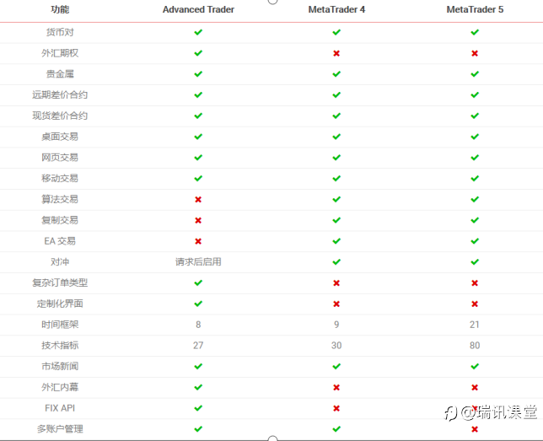Viewport: 543px width, 441px height.
Task: Click the 网页交易 row label
Action: [x=60, y=158]
